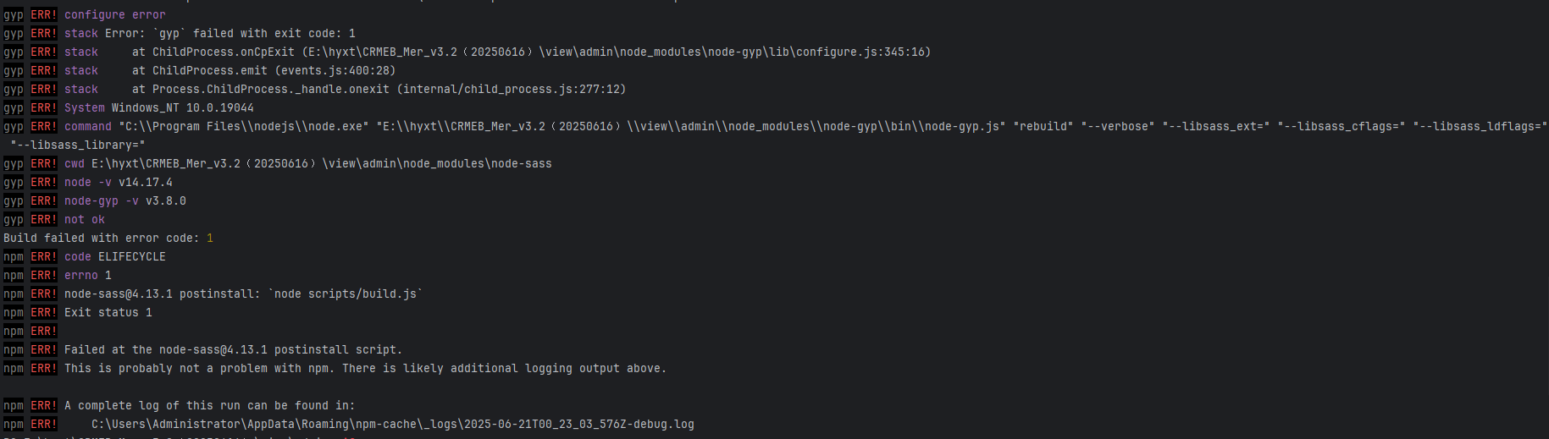The height and width of the screenshot is (439, 1549).
Task: Click 'This is probably not a problem with npm' line
Action: point(366,369)
